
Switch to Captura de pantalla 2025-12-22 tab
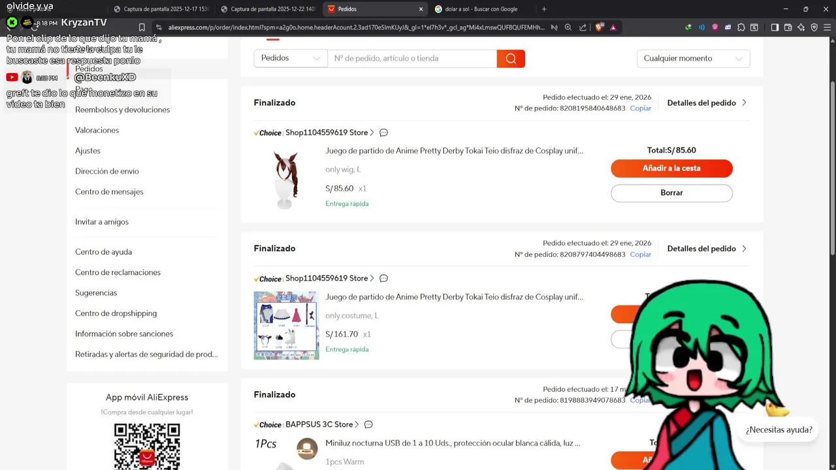pyautogui.click(x=268, y=9)
